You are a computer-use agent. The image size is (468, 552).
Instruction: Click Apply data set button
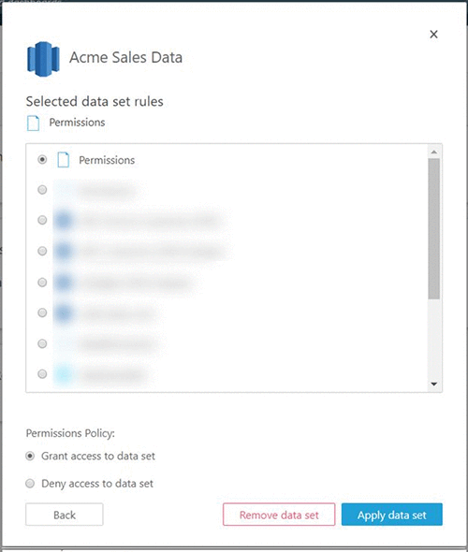coord(391,515)
